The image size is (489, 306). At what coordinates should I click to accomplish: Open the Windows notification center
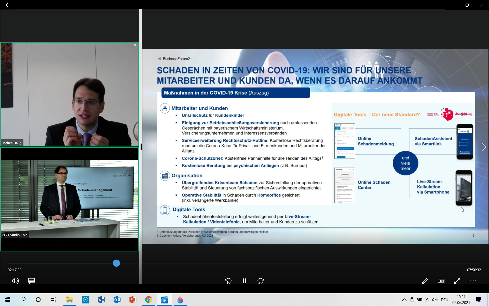[x=479, y=300]
